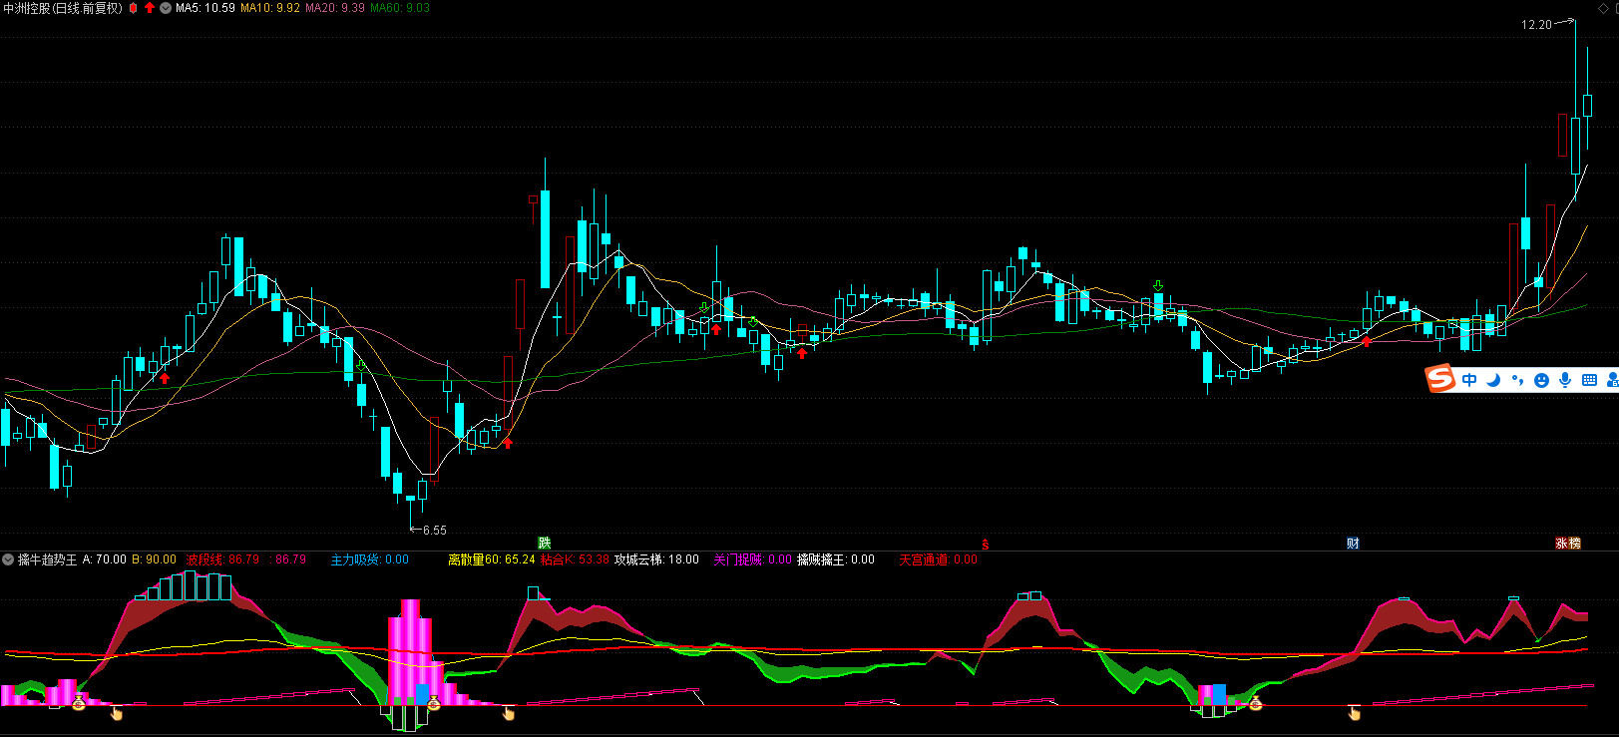This screenshot has width=1619, height=737.
Task: Click the 波段线: 86.79 value label
Action: (x=222, y=559)
